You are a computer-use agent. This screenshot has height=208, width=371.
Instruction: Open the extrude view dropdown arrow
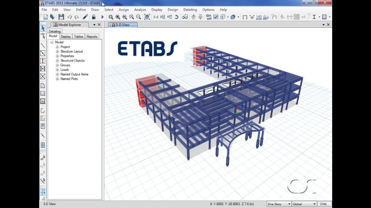pyautogui.click(x=228, y=17)
